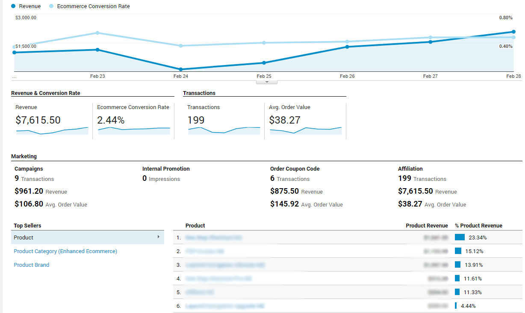Click the Product Revenue column header
The height and width of the screenshot is (313, 525).
tap(427, 225)
